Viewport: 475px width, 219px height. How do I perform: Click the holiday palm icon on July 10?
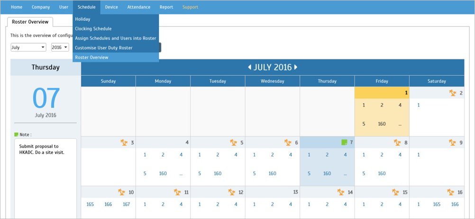122,192
